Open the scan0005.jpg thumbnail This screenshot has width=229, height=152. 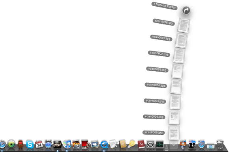pyautogui.click(x=177, y=71)
